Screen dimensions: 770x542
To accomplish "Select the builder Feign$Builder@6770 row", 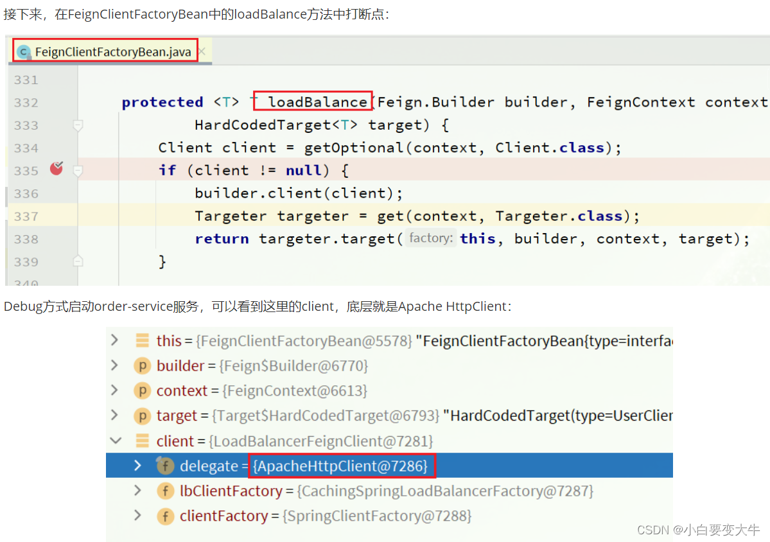I will [x=389, y=366].
